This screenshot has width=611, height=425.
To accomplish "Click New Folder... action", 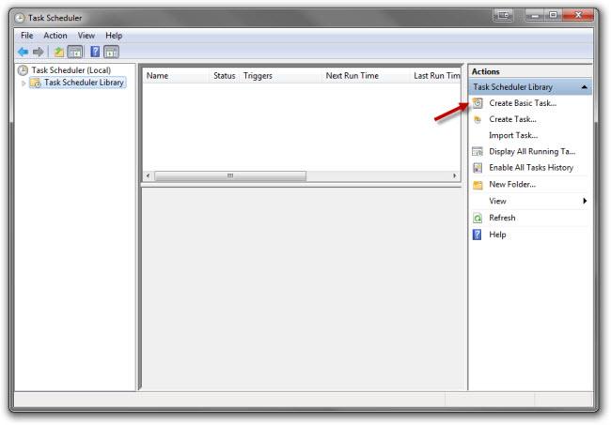I will (x=512, y=184).
